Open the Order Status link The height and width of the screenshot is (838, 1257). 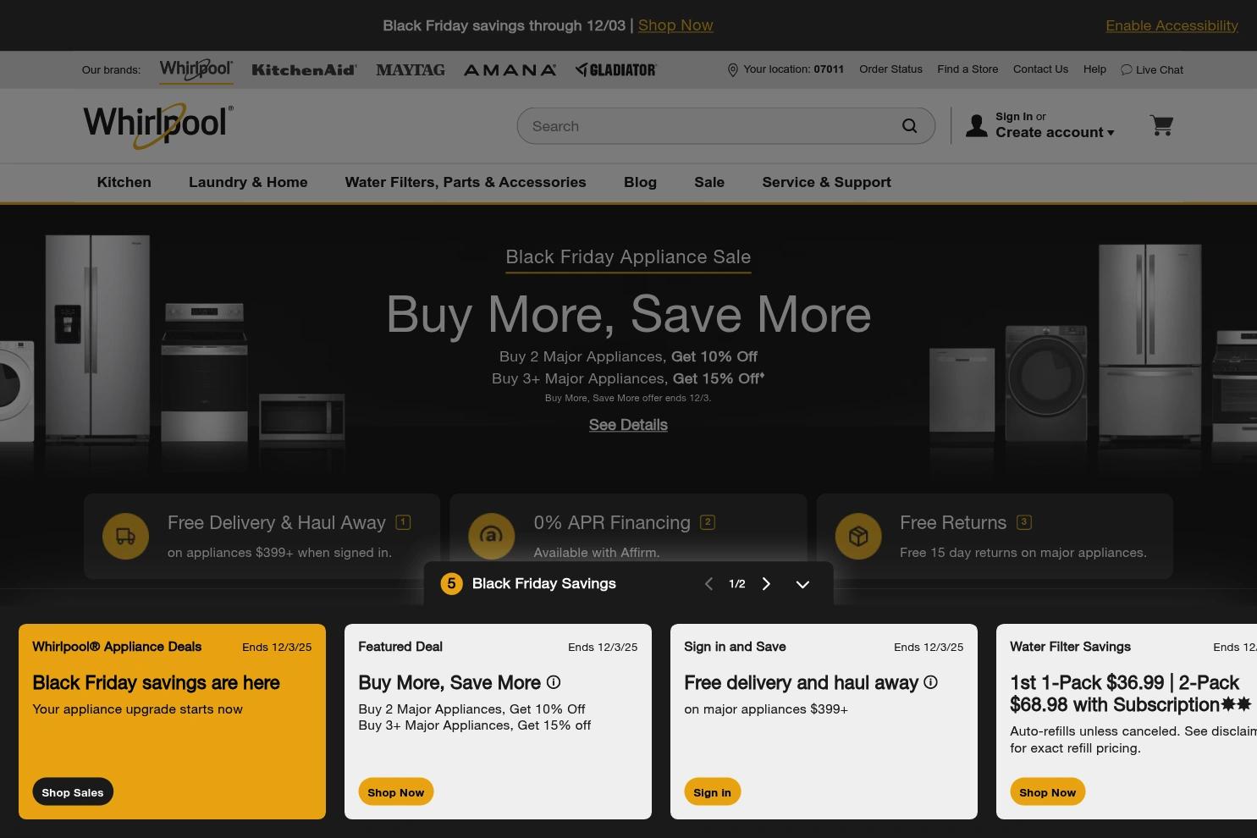[890, 69]
